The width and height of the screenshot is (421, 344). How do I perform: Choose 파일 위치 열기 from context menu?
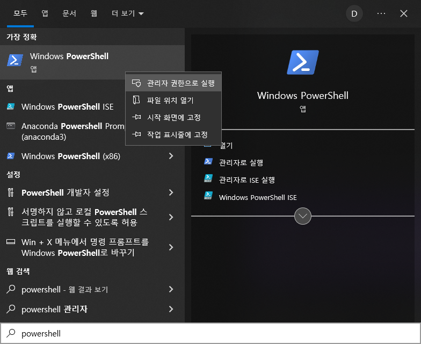[173, 100]
